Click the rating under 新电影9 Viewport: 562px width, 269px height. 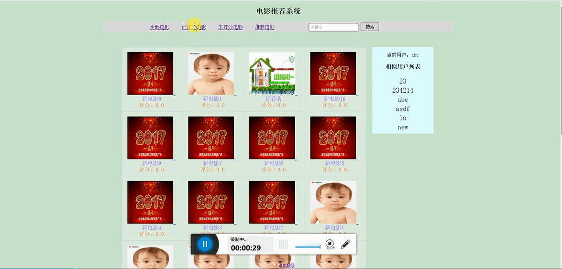152,170
